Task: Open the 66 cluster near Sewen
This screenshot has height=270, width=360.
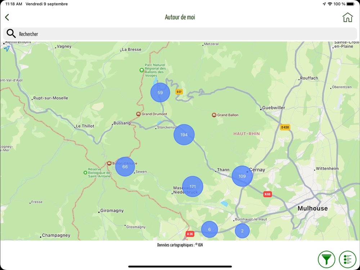Action: (x=125, y=167)
